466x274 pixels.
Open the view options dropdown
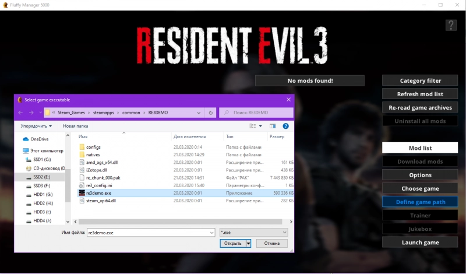[260, 125]
